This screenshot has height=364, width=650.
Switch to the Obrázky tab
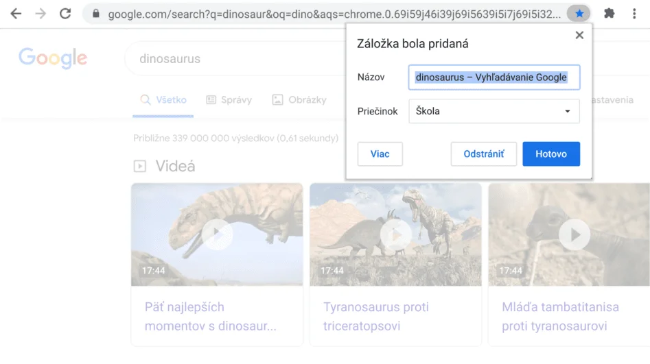(299, 100)
